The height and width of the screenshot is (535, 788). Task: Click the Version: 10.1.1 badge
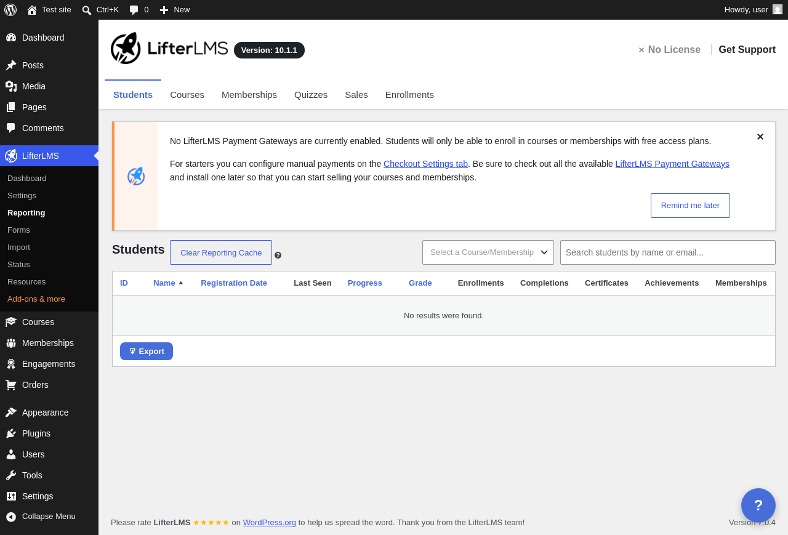269,50
